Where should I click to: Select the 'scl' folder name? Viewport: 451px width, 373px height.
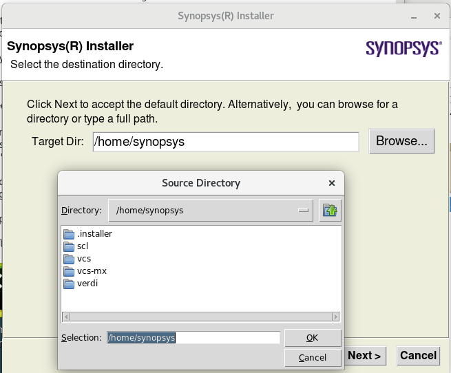click(83, 246)
